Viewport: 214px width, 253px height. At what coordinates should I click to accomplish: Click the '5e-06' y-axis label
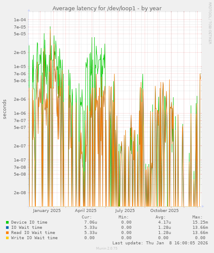tap(20, 80)
